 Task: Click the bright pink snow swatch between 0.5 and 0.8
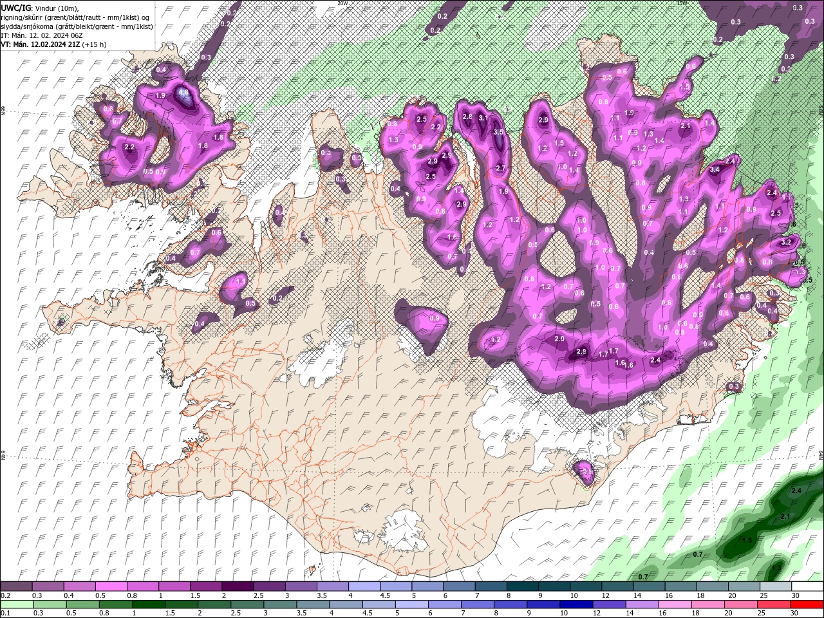pos(111,586)
